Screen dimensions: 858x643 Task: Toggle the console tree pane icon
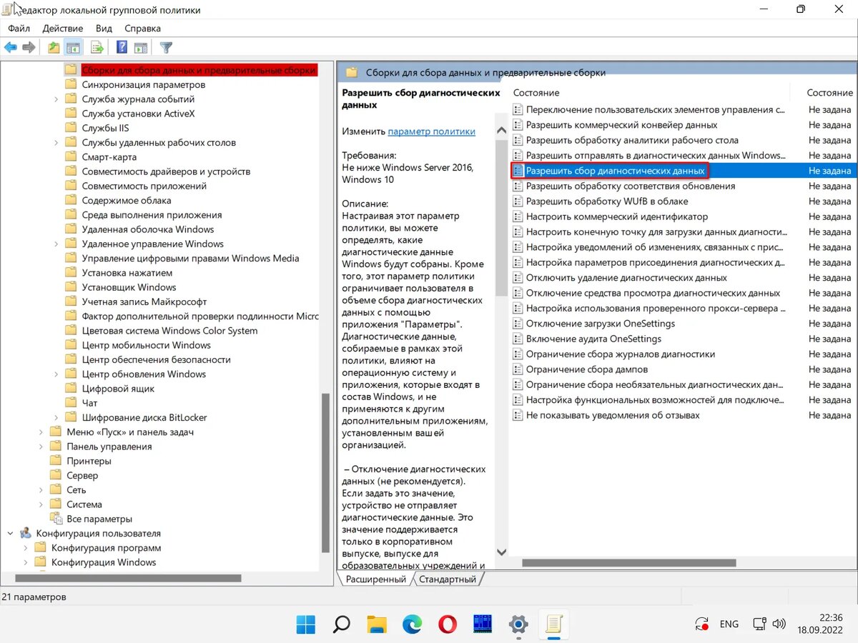(72, 48)
